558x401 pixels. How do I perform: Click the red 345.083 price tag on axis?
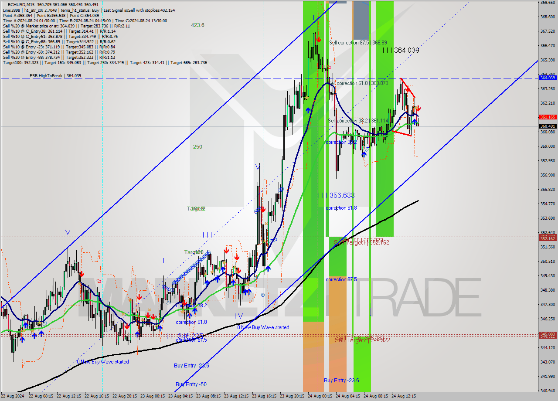click(548, 334)
